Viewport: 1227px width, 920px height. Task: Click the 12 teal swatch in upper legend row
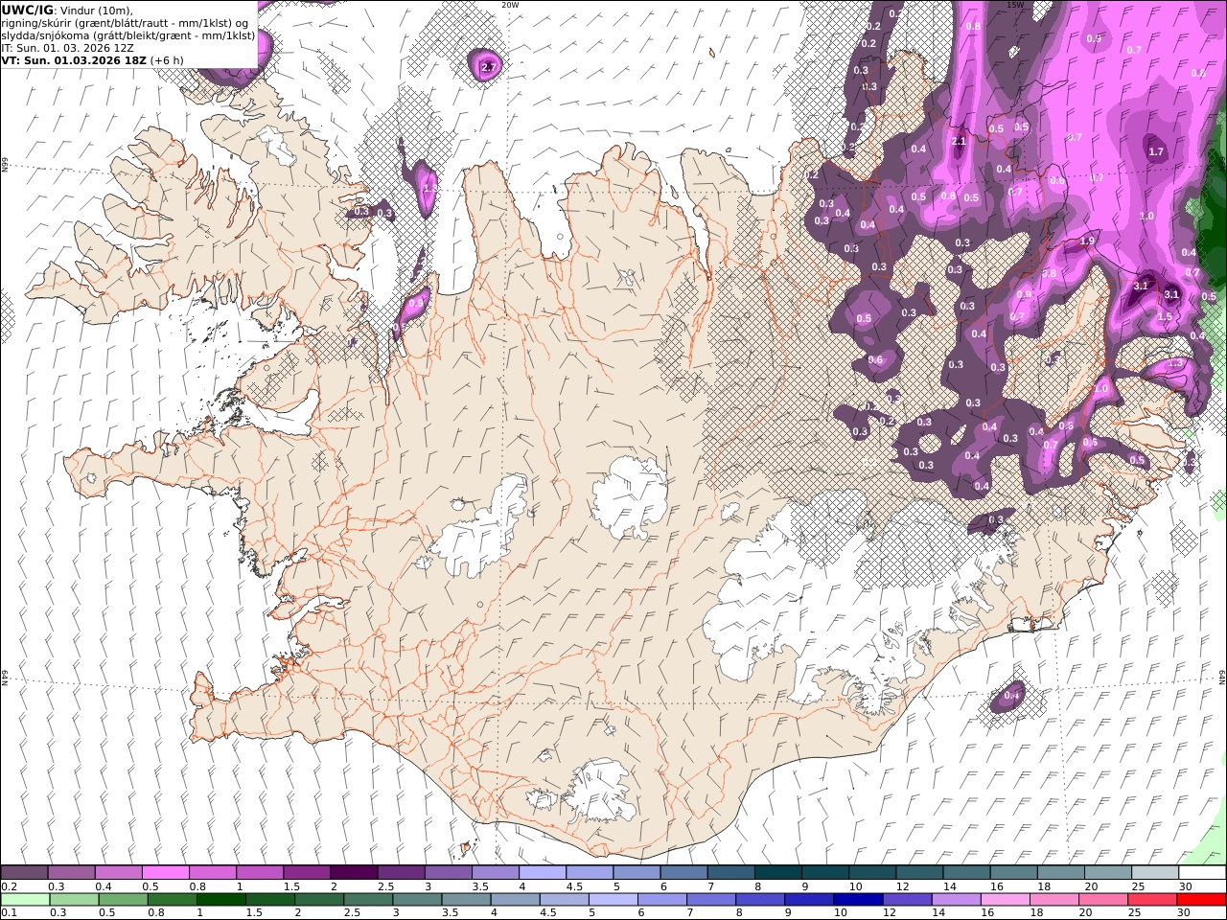(918, 872)
